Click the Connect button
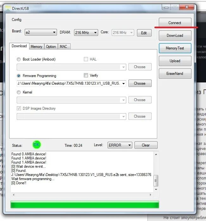Viewport: 206px width, 221px height. pos(175,23)
